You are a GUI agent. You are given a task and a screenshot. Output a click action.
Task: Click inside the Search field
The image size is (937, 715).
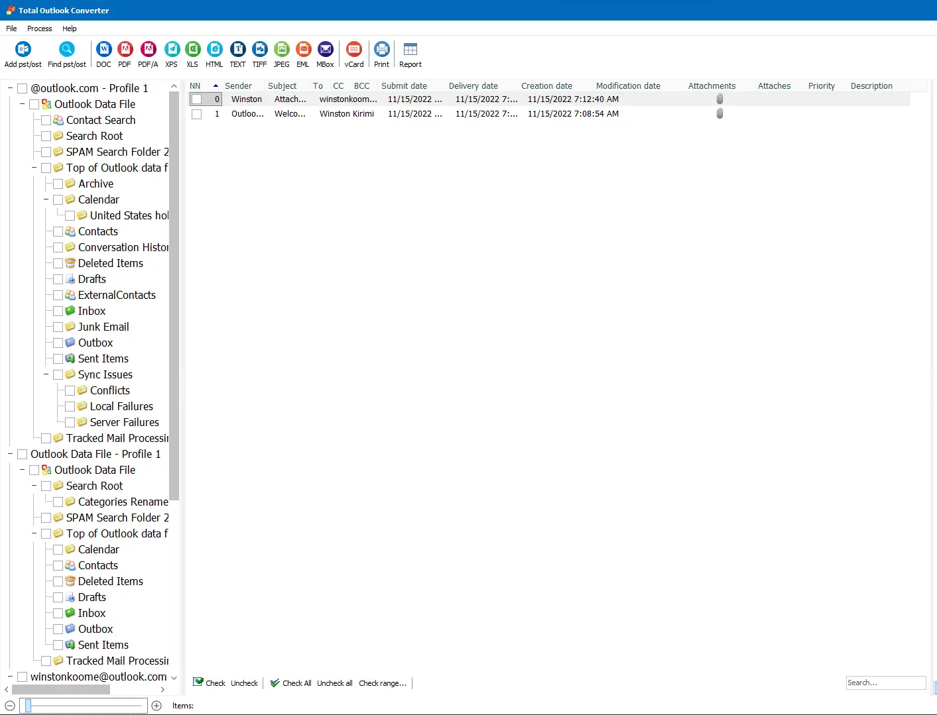886,683
